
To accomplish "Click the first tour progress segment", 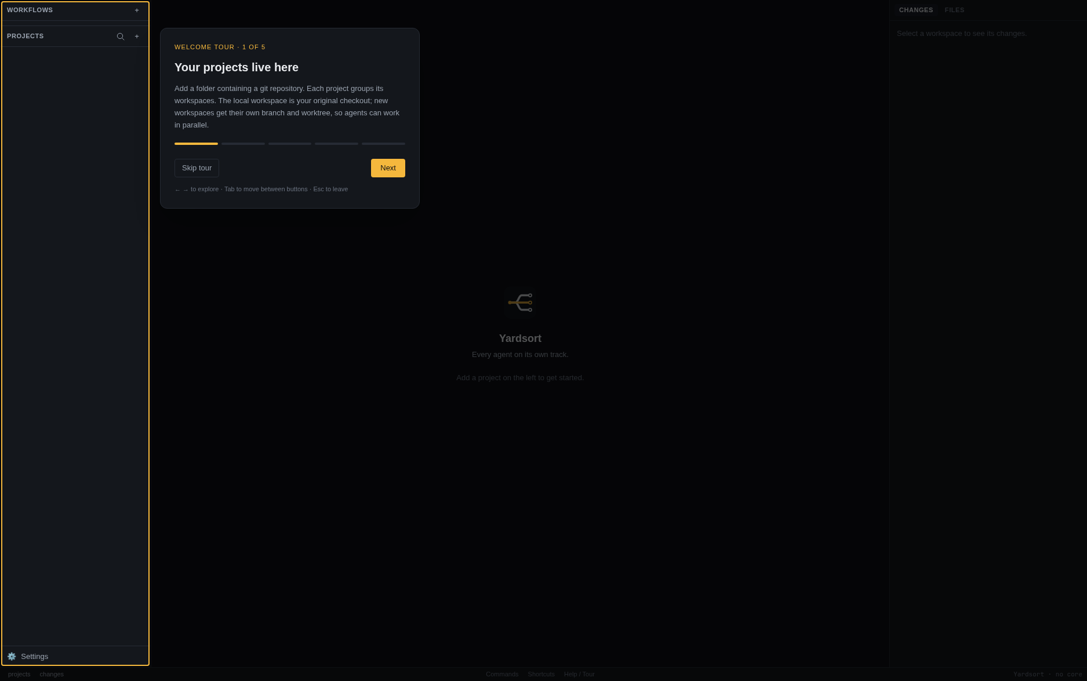I will [x=196, y=144].
